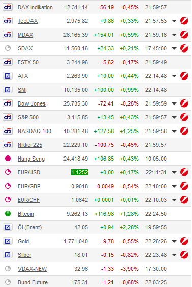Click the pink clock icon beside EUR/GBP
Image resolution: width=192 pixels, height=287 pixels.
[x=8, y=186]
